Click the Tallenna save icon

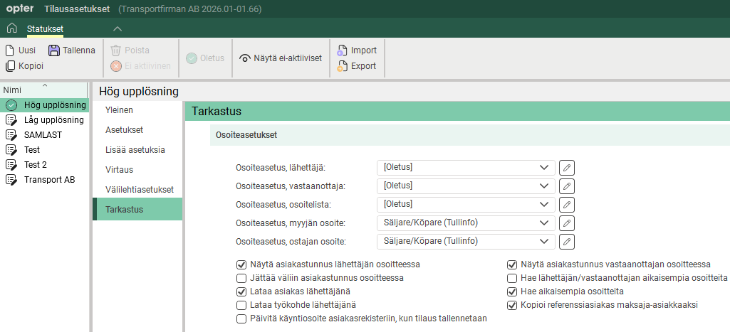pos(54,50)
